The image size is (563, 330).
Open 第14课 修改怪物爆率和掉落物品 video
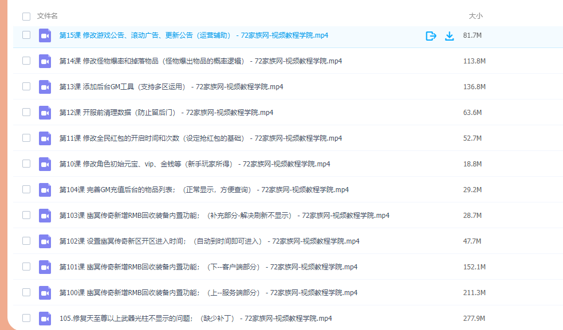pyautogui.click(x=200, y=61)
